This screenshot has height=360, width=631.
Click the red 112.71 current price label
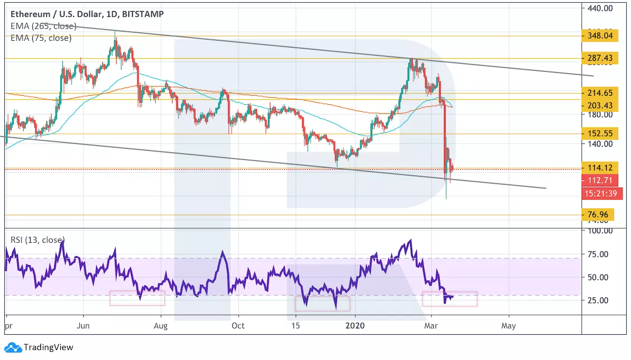tap(599, 180)
